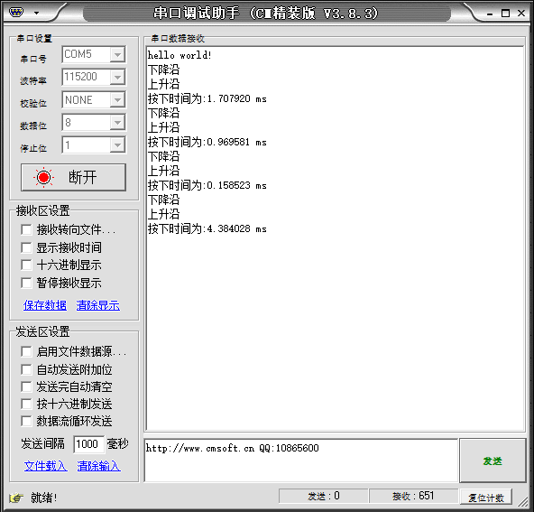Screen dimensions: 534x512
Task: Click the 'hello world!' received line
Action: 180,55
